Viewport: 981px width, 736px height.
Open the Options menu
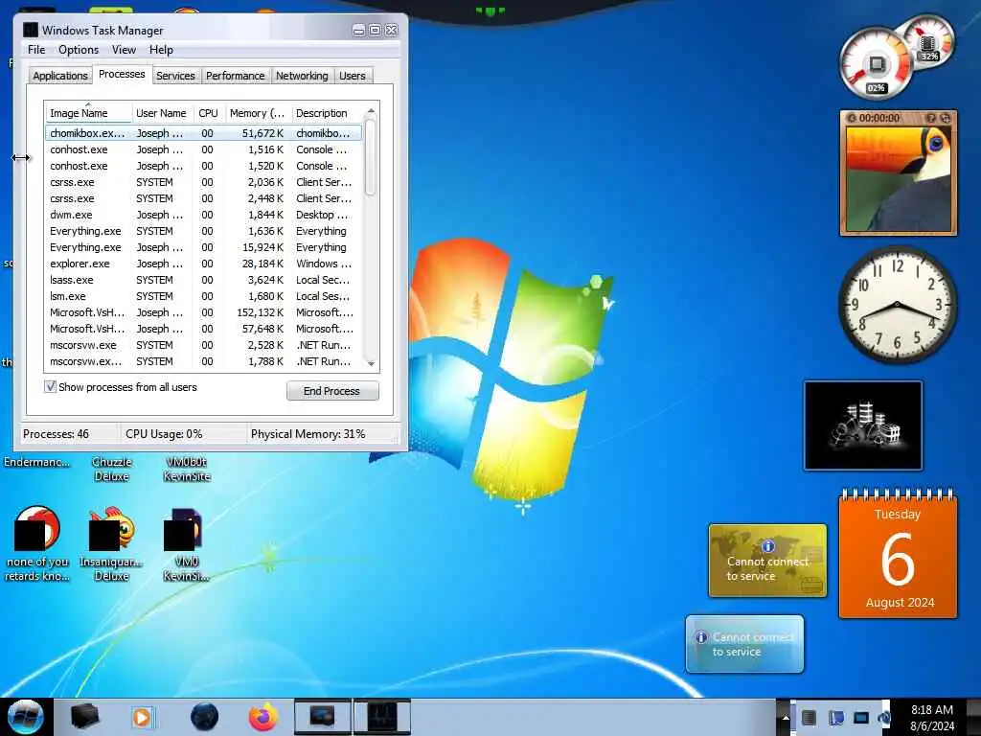tap(79, 50)
